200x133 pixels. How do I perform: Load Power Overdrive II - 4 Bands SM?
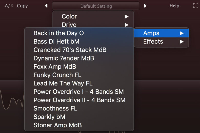click(79, 100)
